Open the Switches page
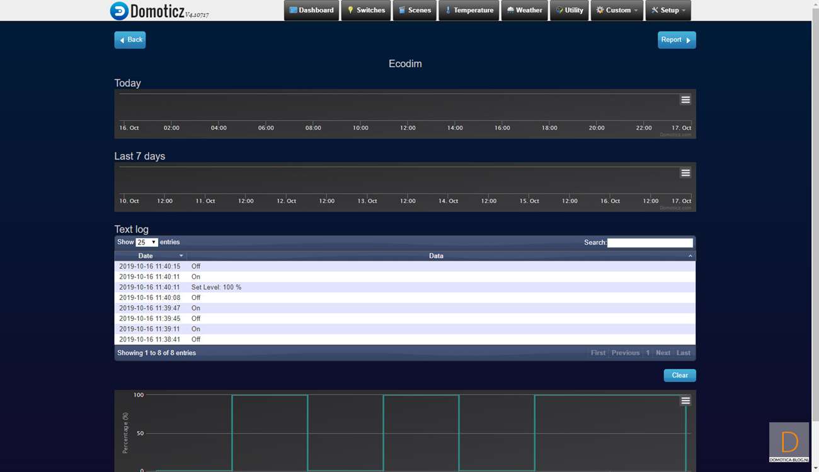 tap(366, 10)
